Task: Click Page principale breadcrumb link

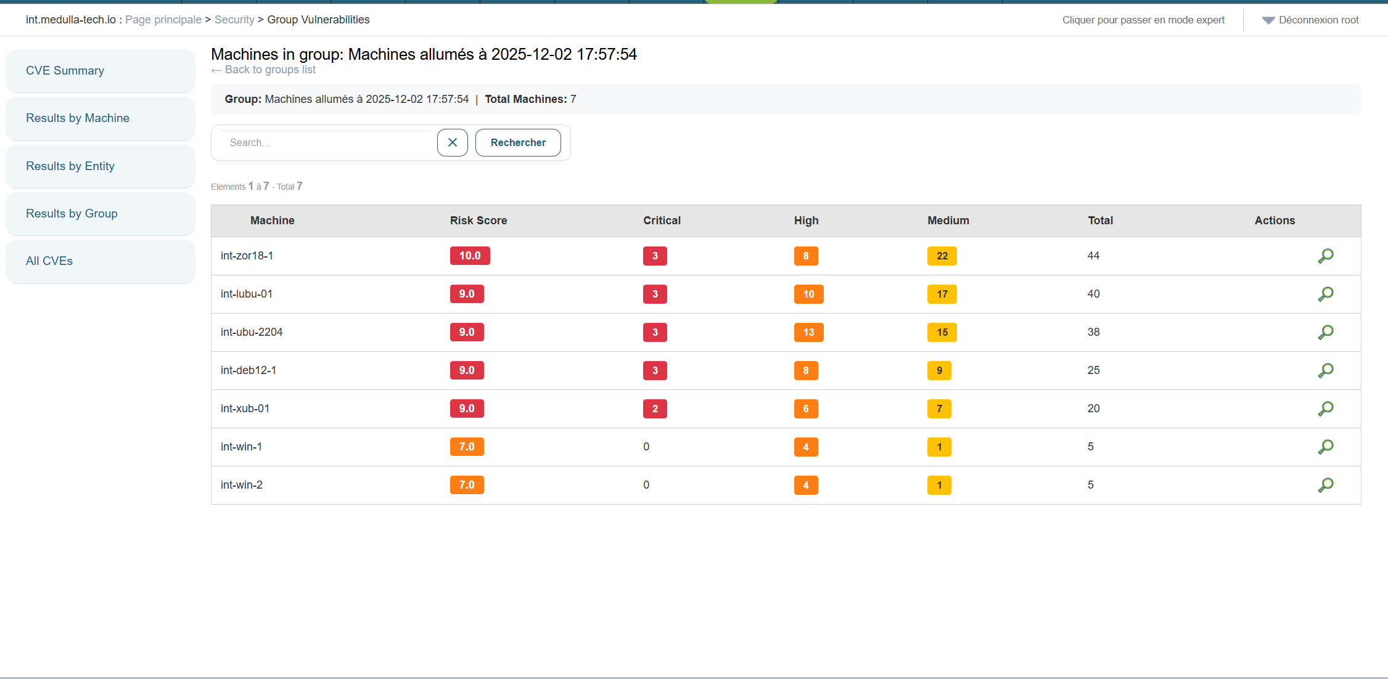Action: click(x=163, y=20)
